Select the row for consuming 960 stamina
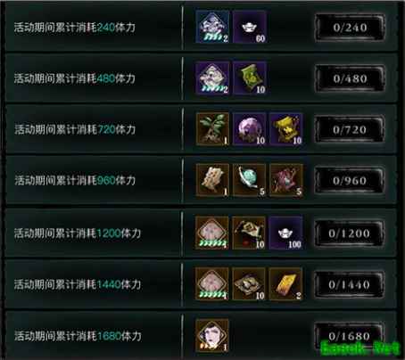The width and height of the screenshot is (405, 360). [x=201, y=180]
